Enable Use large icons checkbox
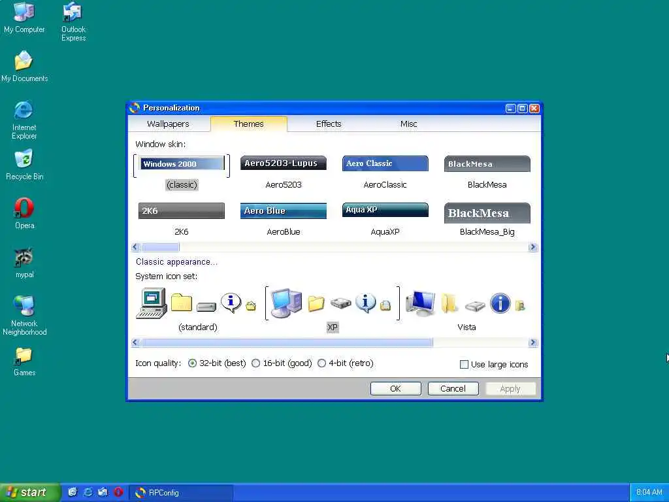This screenshot has height=502, width=669. [465, 365]
